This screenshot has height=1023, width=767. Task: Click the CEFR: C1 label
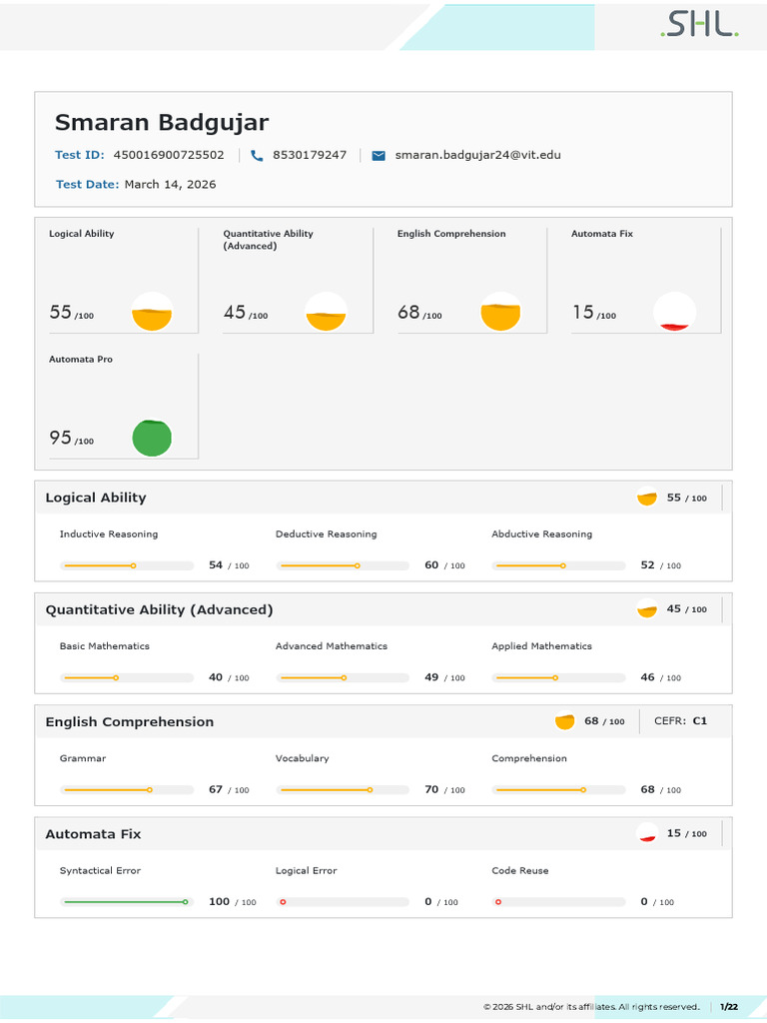point(680,721)
